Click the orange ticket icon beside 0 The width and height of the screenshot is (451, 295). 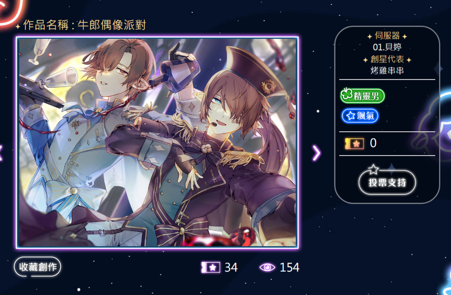pyautogui.click(x=355, y=143)
